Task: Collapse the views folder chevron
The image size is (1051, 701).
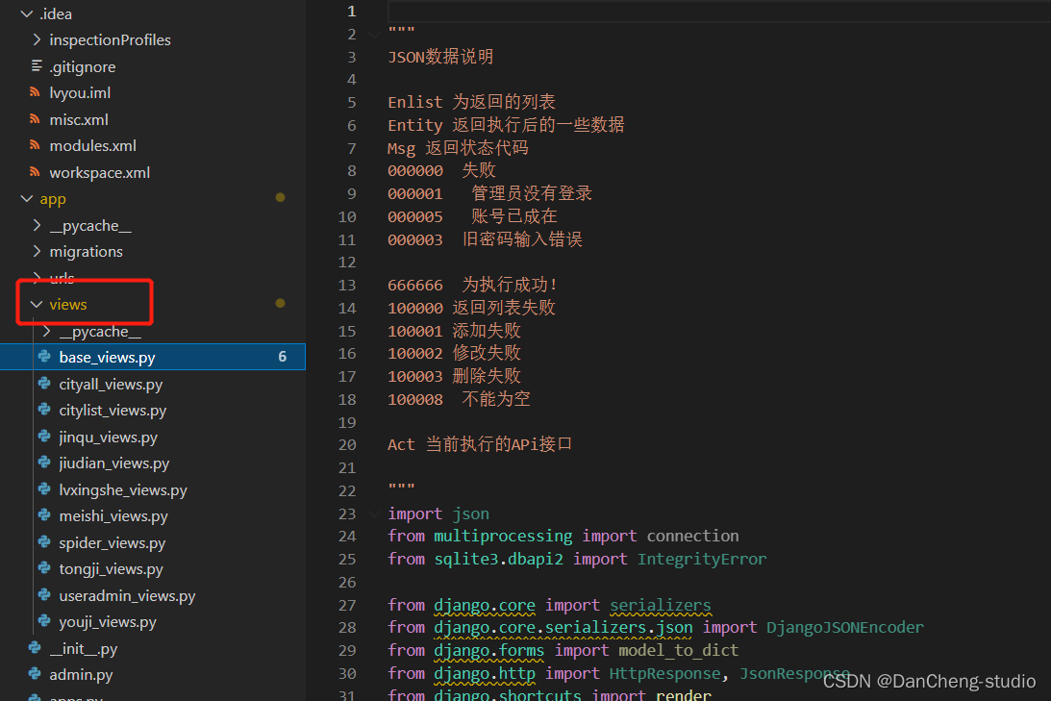Action: click(37, 305)
